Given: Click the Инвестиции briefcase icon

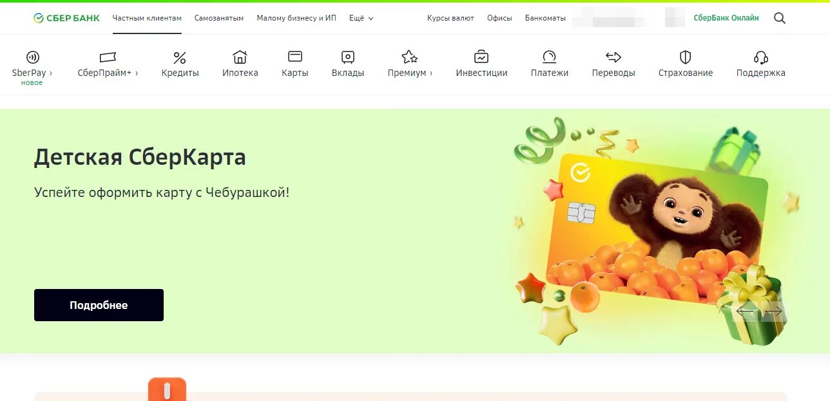Looking at the screenshot, I should tap(481, 57).
